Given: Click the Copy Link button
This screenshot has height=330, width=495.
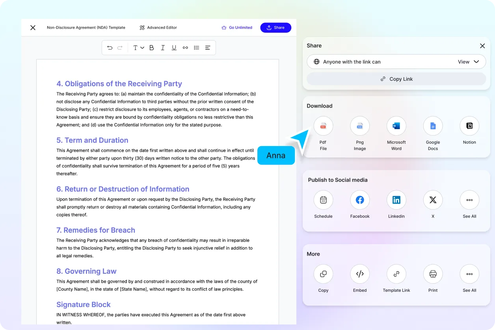Looking at the screenshot, I should pyautogui.click(x=396, y=79).
